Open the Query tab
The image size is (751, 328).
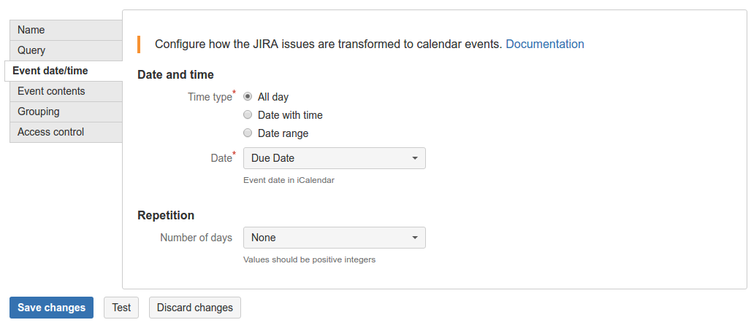pos(66,51)
